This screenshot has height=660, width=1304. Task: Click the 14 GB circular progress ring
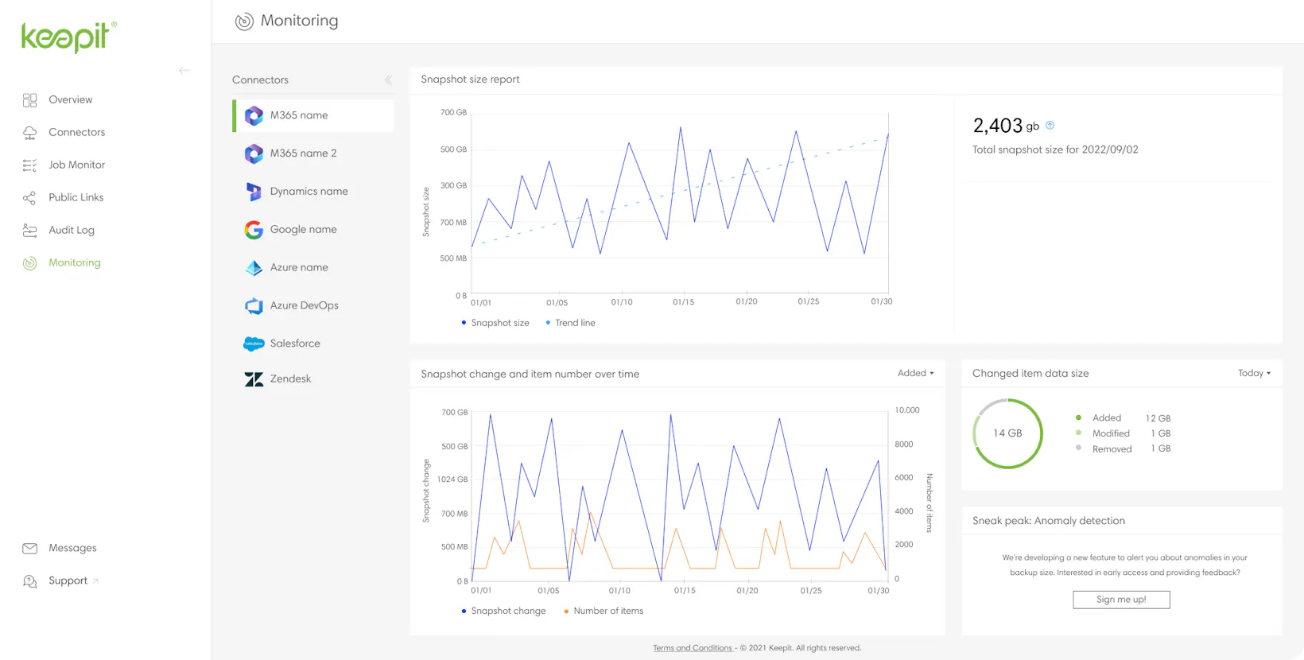pos(1007,433)
